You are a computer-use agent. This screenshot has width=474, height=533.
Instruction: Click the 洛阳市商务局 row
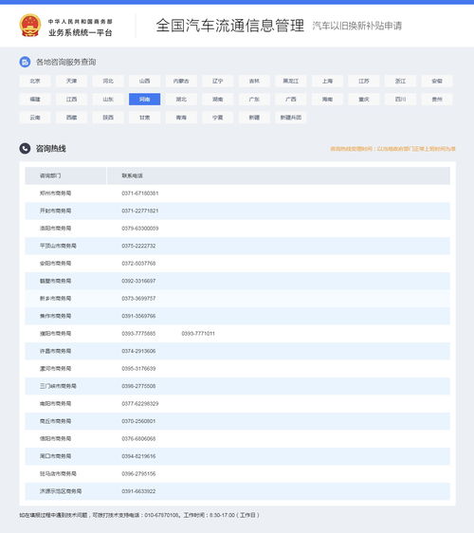coord(237,228)
